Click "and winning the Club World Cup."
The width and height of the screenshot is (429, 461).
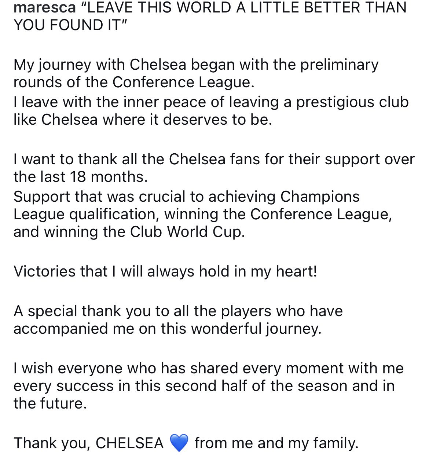coord(129,232)
